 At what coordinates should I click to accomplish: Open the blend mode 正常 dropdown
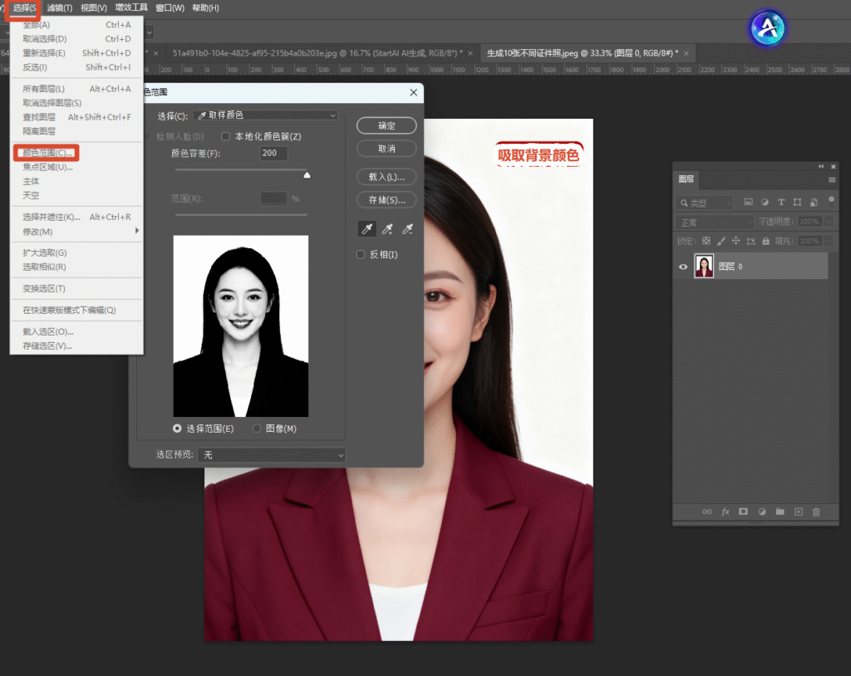(714, 223)
